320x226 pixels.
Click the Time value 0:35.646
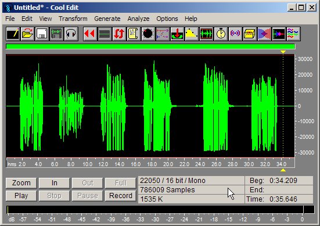[283, 199]
